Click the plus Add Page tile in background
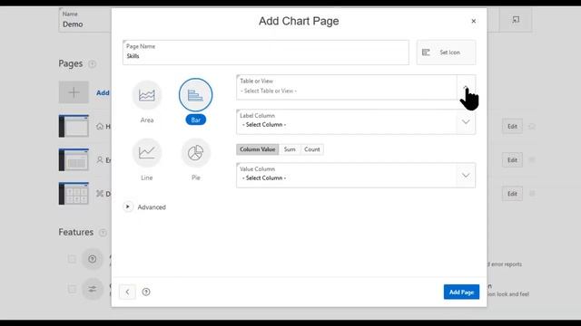Image resolution: width=581 pixels, height=326 pixels. (74, 92)
